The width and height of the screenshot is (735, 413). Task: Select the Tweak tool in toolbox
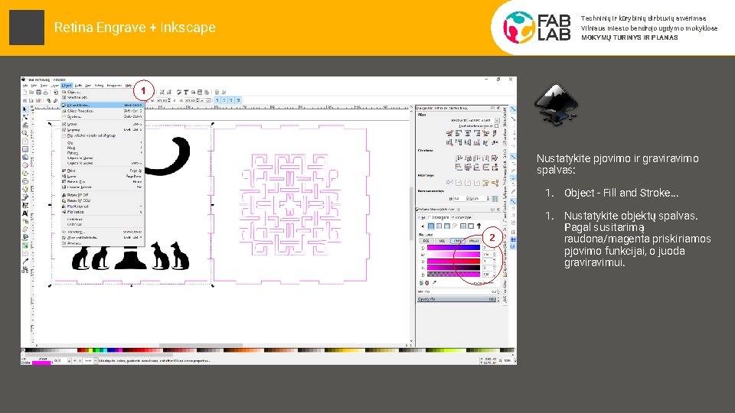[x=25, y=125]
